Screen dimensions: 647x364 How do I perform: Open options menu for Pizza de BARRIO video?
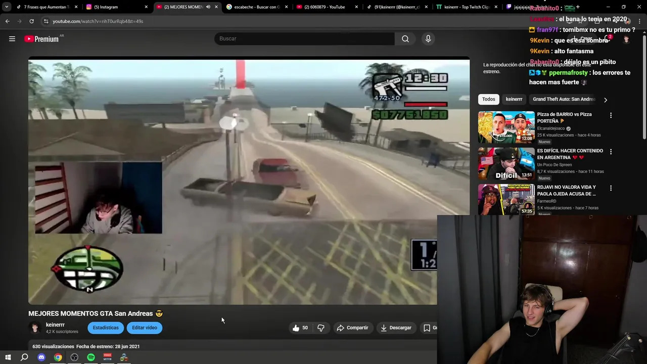(611, 115)
